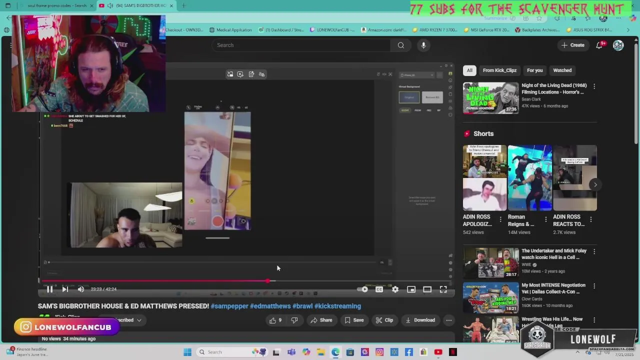Open options for ADIN ROSS APOLOGIZ... short
This screenshot has height=360, width=640.
click(x=500, y=219)
